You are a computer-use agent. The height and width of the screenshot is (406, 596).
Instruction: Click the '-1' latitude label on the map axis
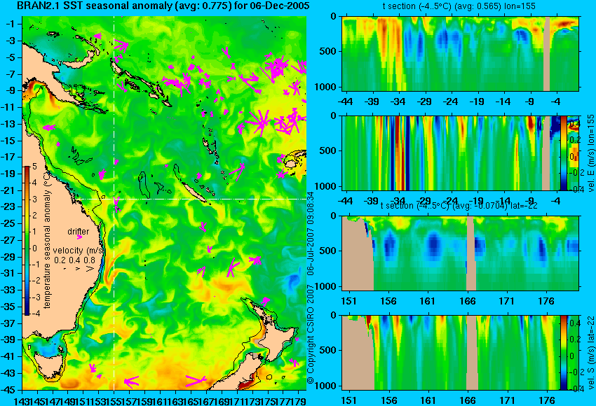pos(11,24)
